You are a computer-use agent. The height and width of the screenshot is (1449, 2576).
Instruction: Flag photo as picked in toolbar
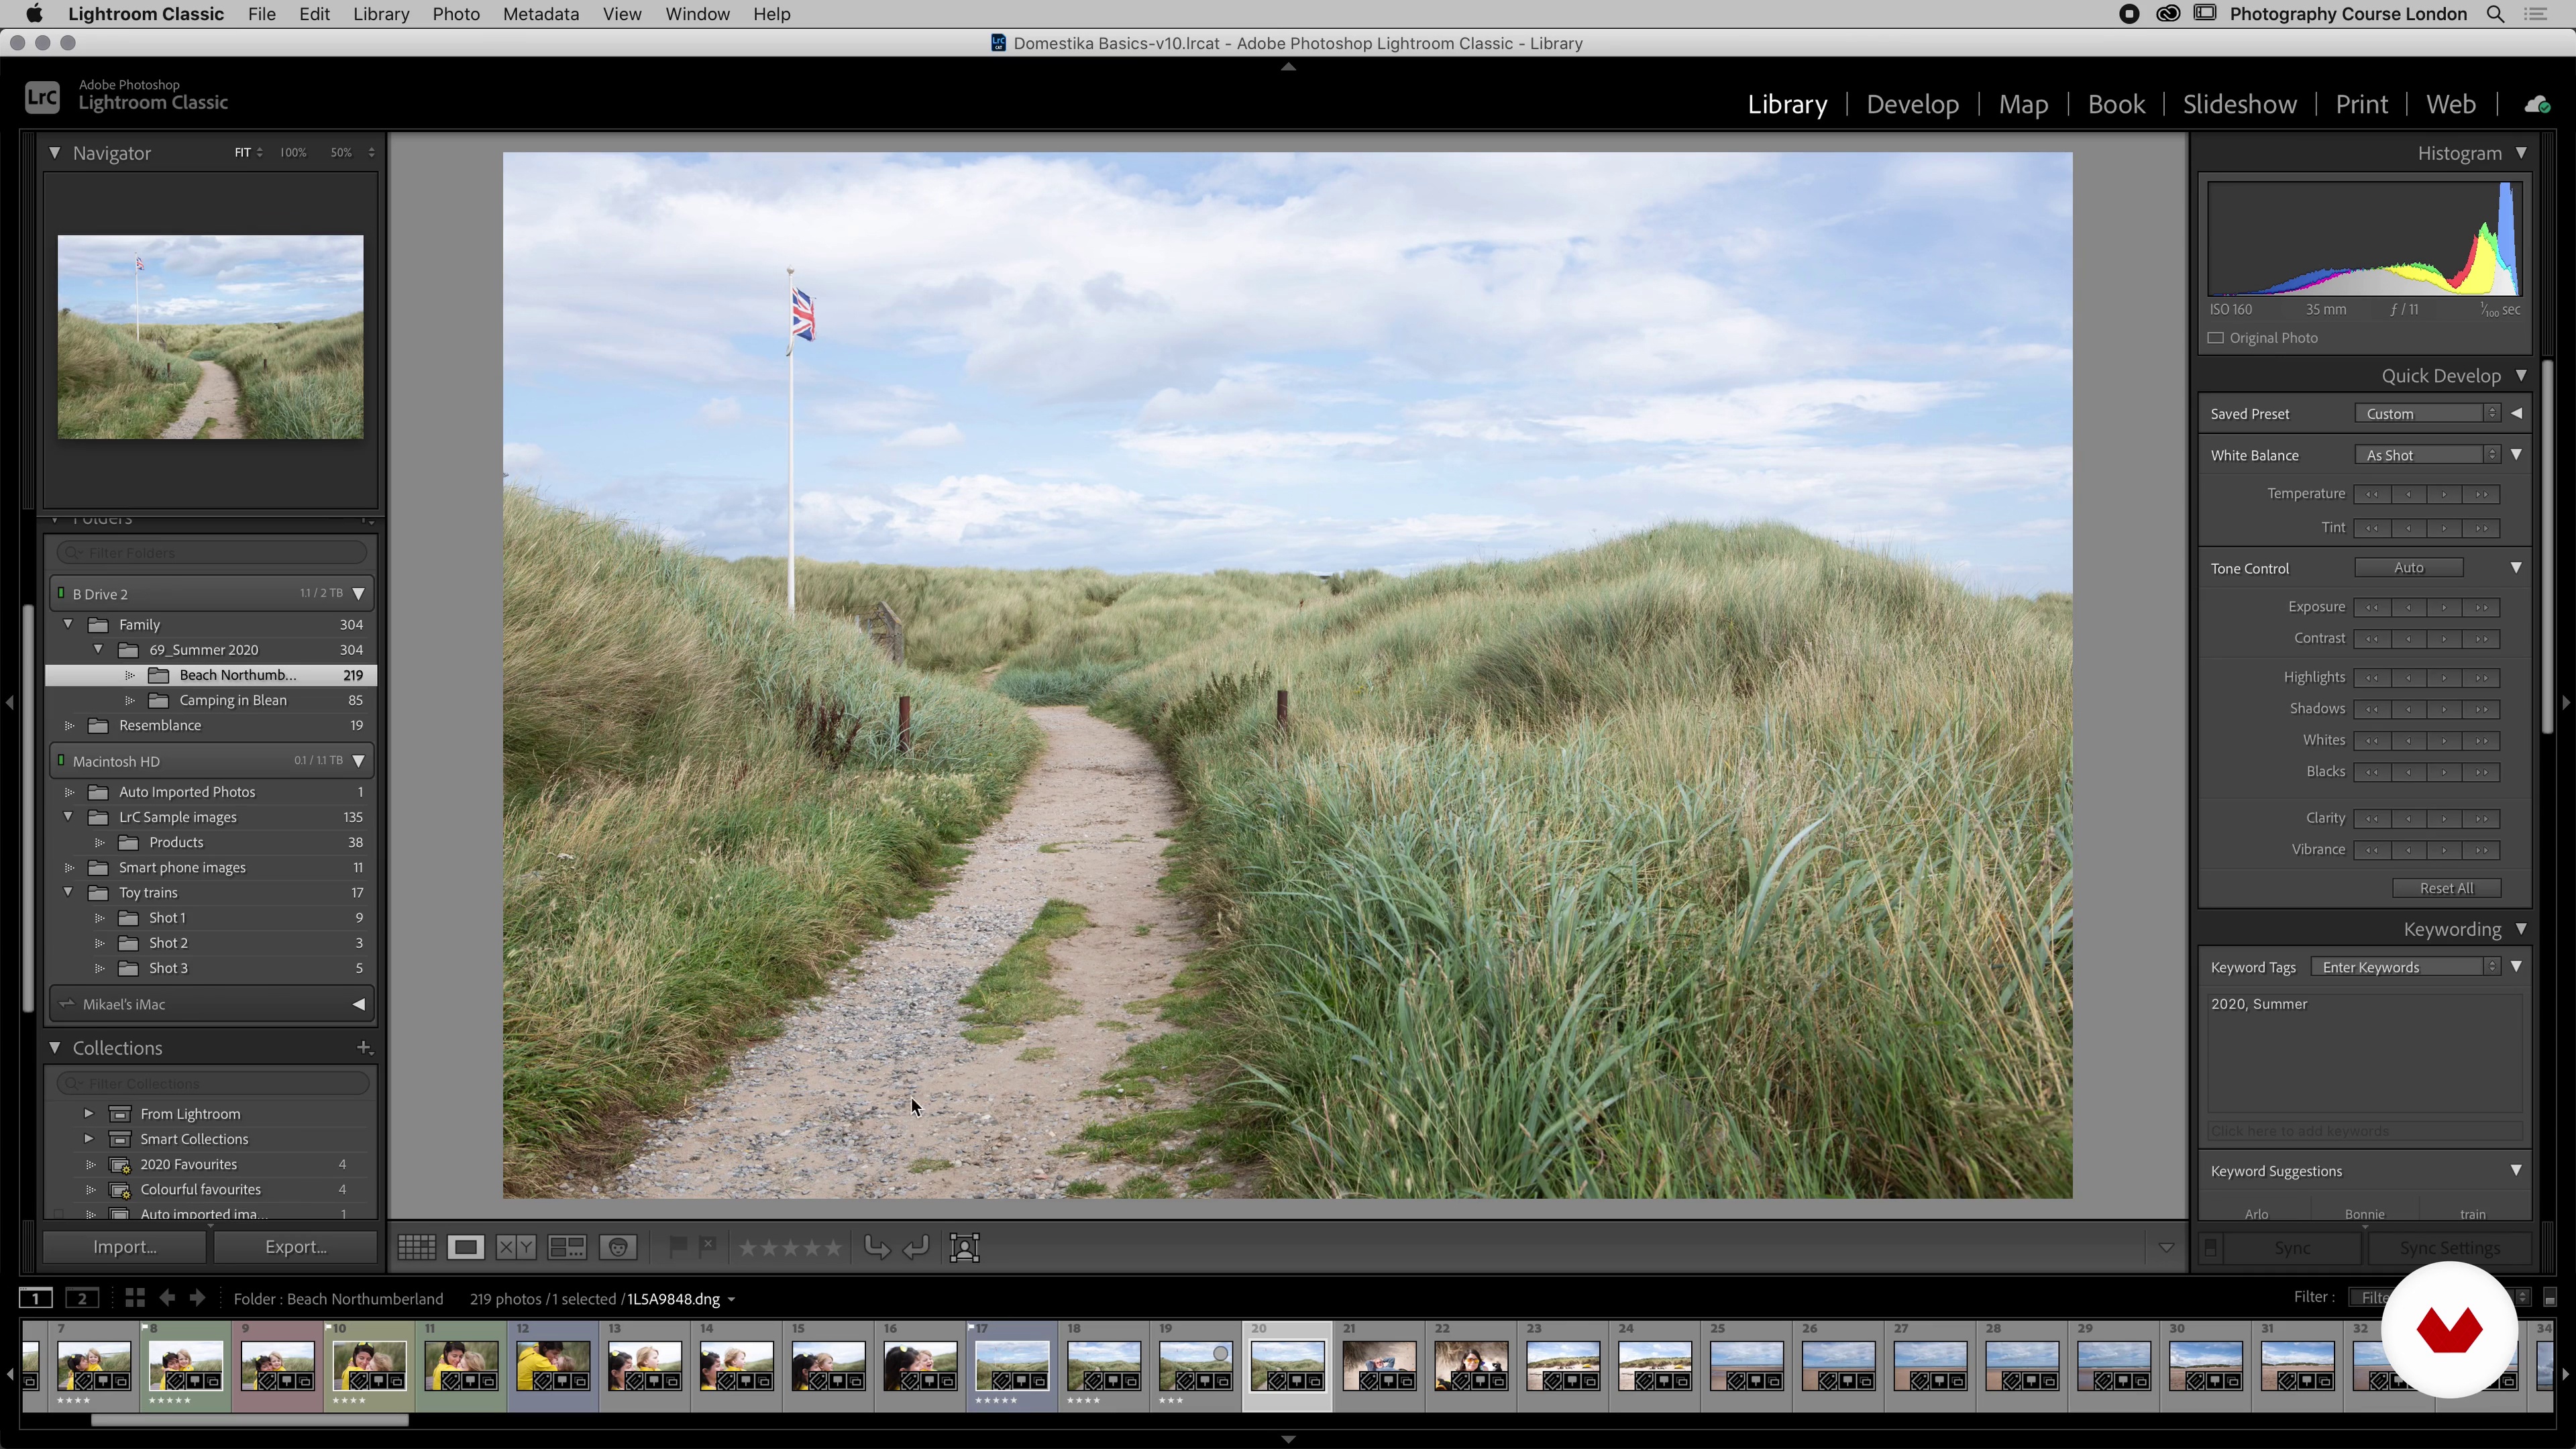click(x=677, y=1246)
